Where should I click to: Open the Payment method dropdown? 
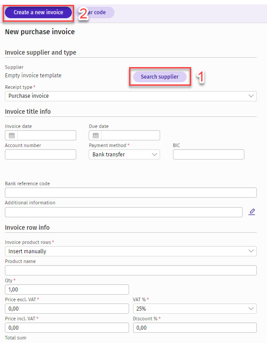pyautogui.click(x=124, y=155)
